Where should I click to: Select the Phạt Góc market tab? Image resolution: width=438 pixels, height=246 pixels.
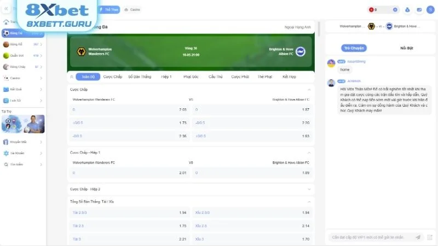click(191, 77)
